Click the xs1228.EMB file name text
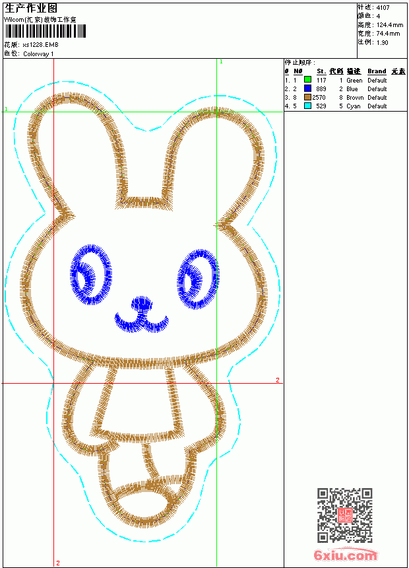The image size is (409, 568). (x=40, y=45)
